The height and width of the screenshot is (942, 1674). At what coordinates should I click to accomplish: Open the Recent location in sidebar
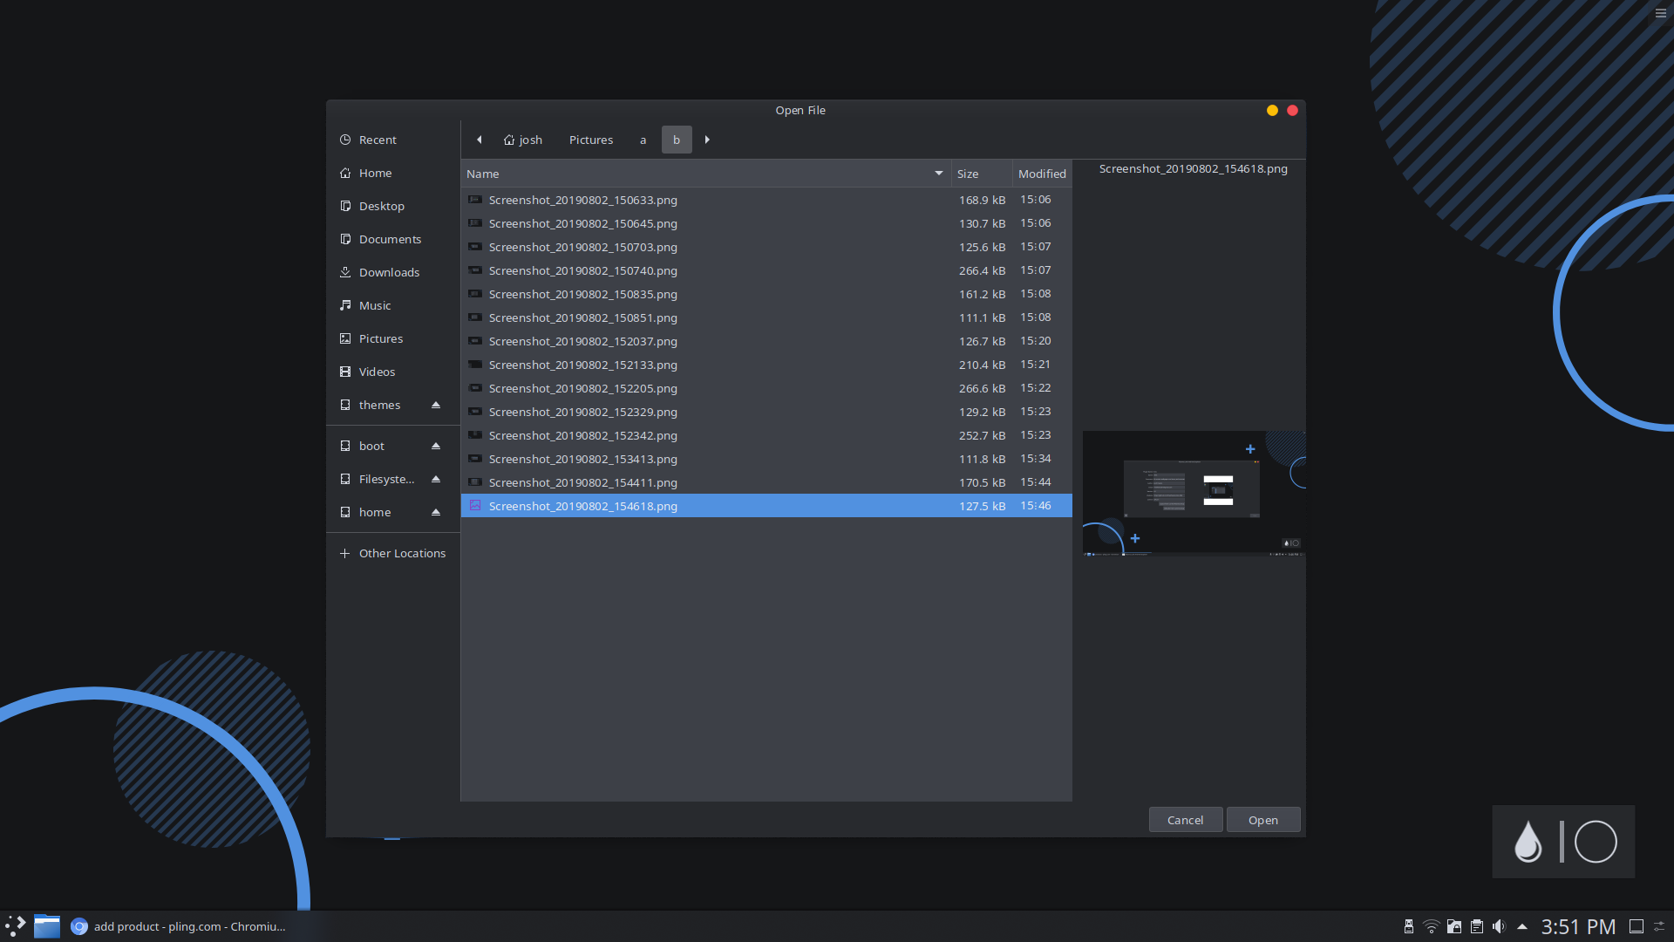click(x=393, y=140)
